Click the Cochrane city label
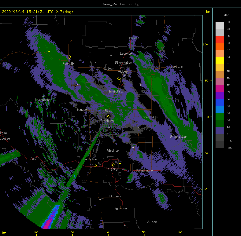Viewport: 241px width, 236px height. 90,159
